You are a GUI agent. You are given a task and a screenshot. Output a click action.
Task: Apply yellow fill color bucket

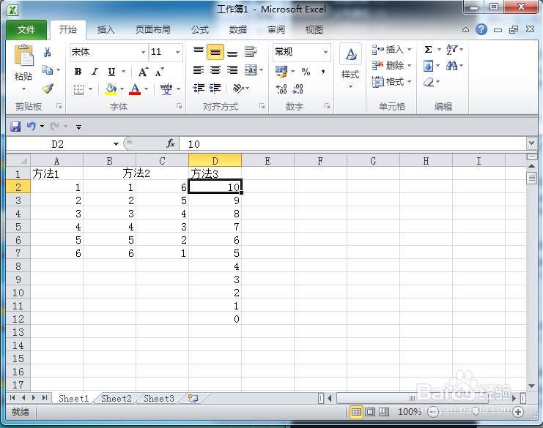pyautogui.click(x=111, y=89)
